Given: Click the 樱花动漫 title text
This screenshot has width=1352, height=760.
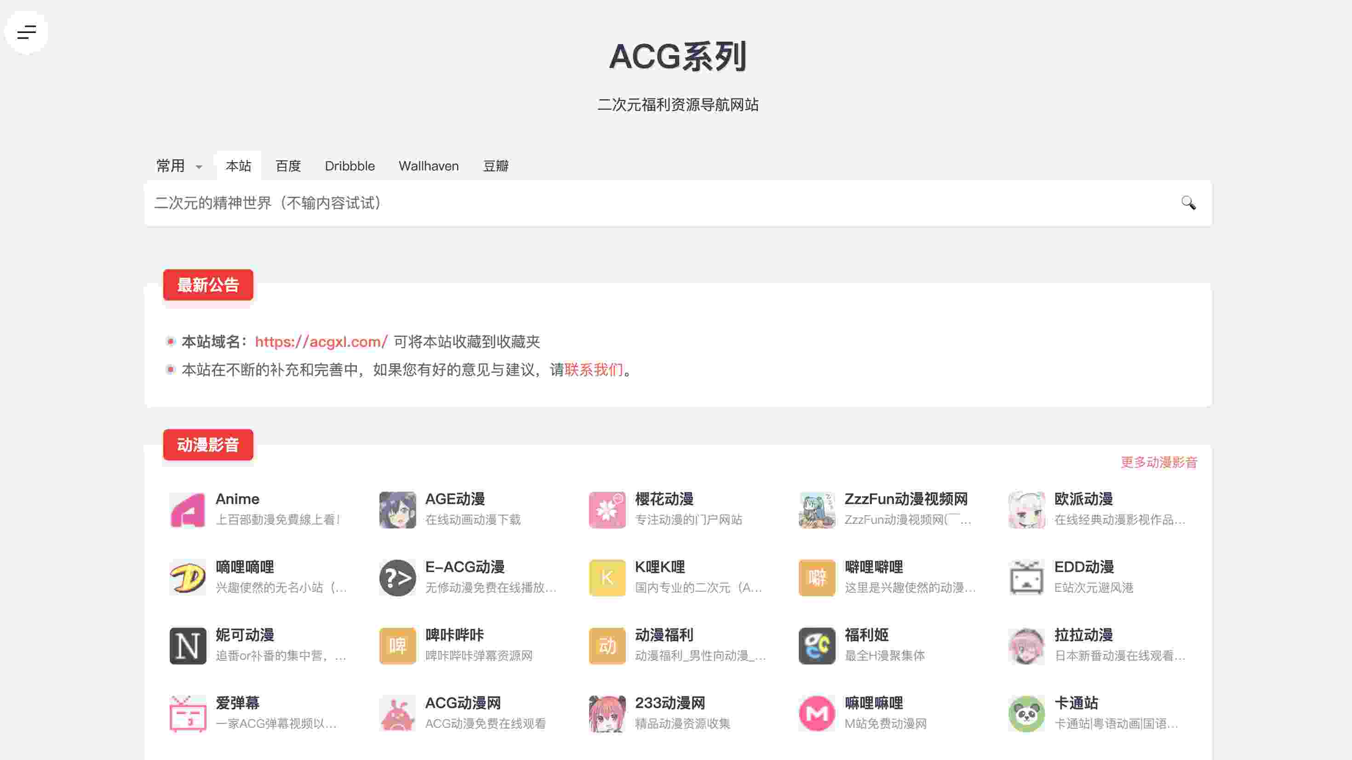Looking at the screenshot, I should [x=664, y=499].
